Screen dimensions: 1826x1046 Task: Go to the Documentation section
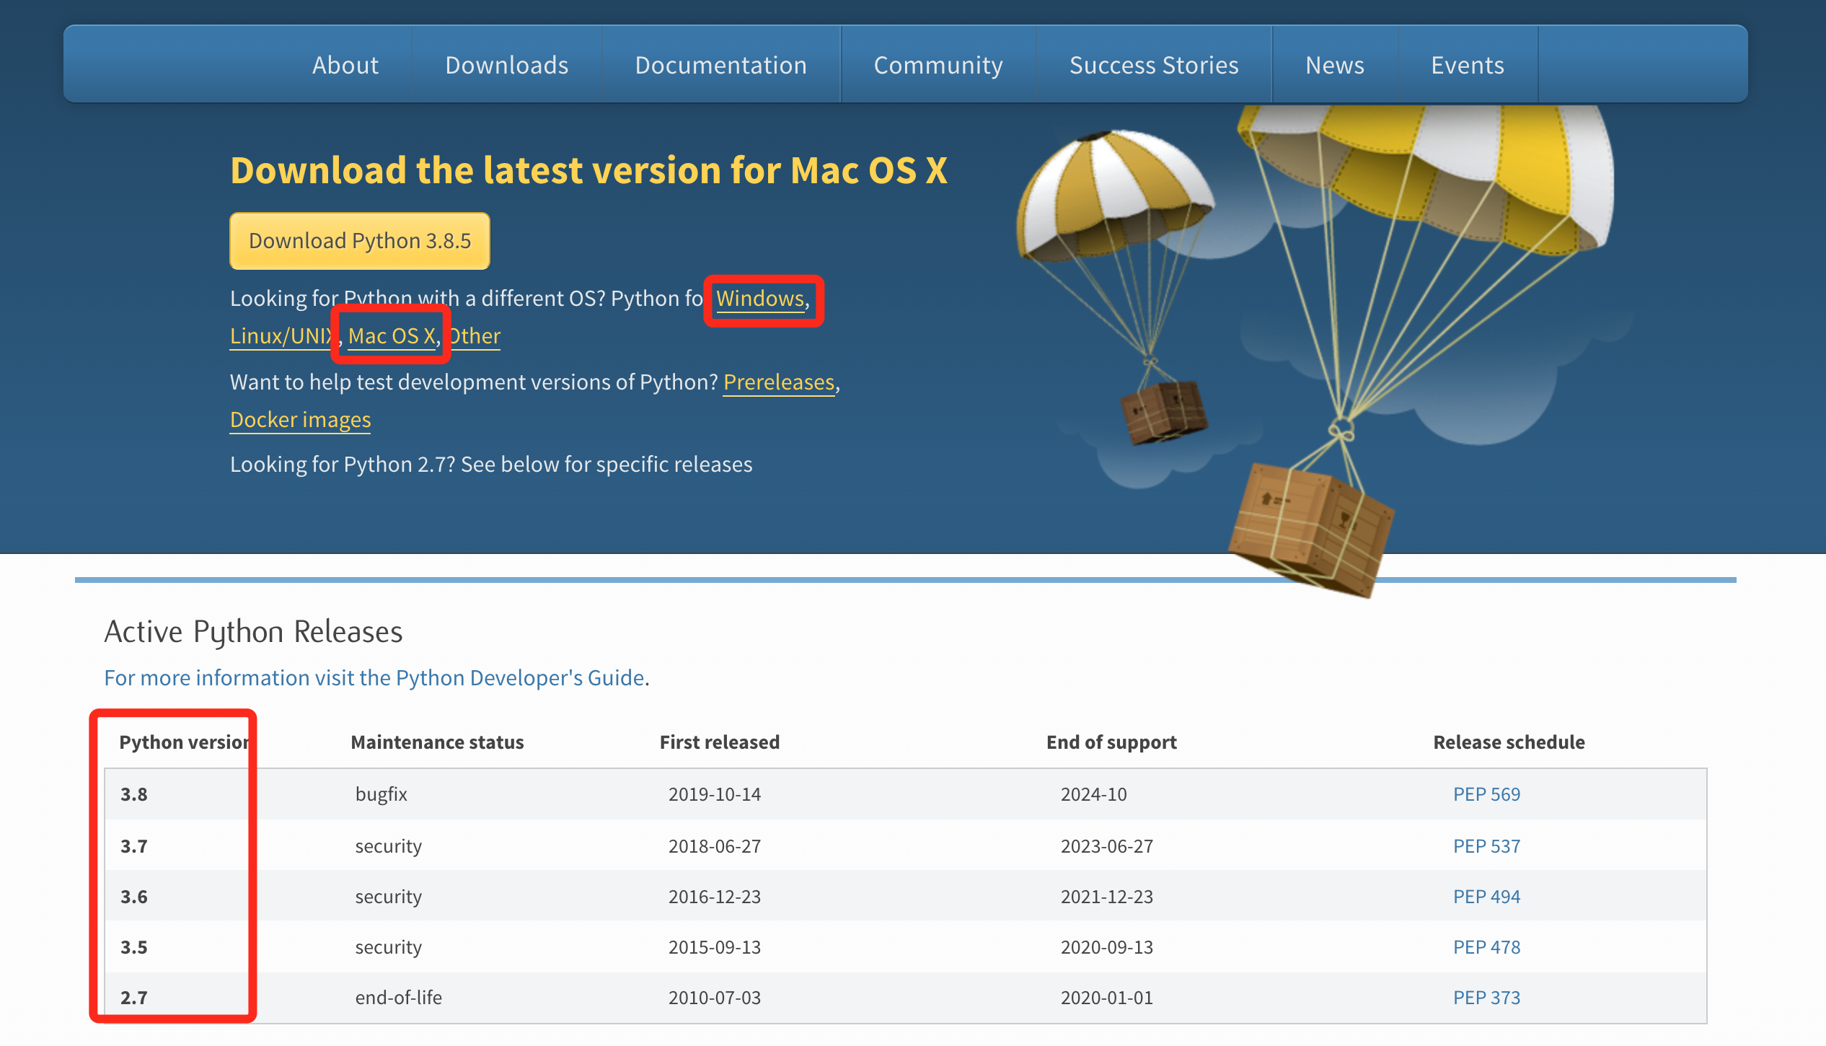pyautogui.click(x=720, y=65)
